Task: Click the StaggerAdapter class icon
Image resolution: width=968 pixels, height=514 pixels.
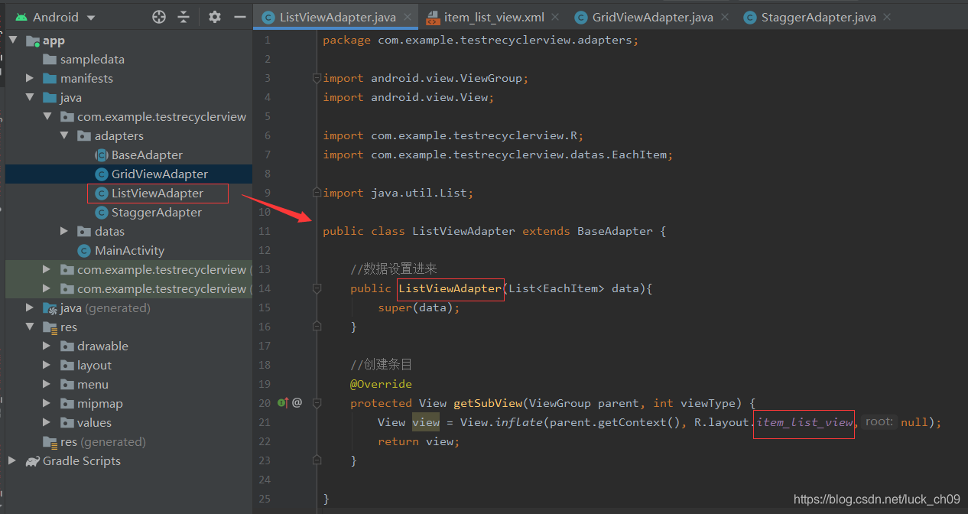Action: coord(101,212)
